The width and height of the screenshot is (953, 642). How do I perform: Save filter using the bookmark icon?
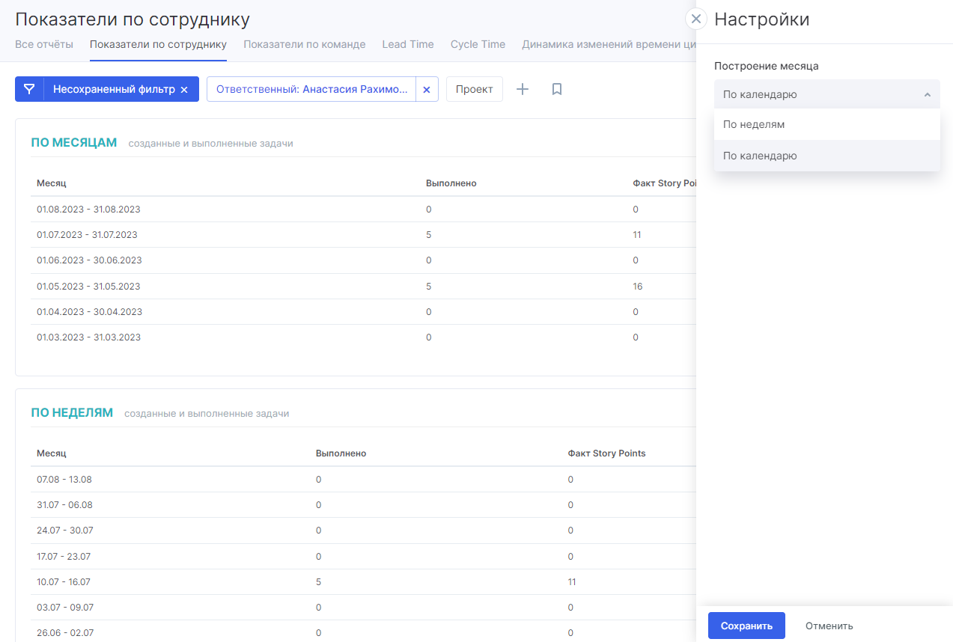pos(557,89)
